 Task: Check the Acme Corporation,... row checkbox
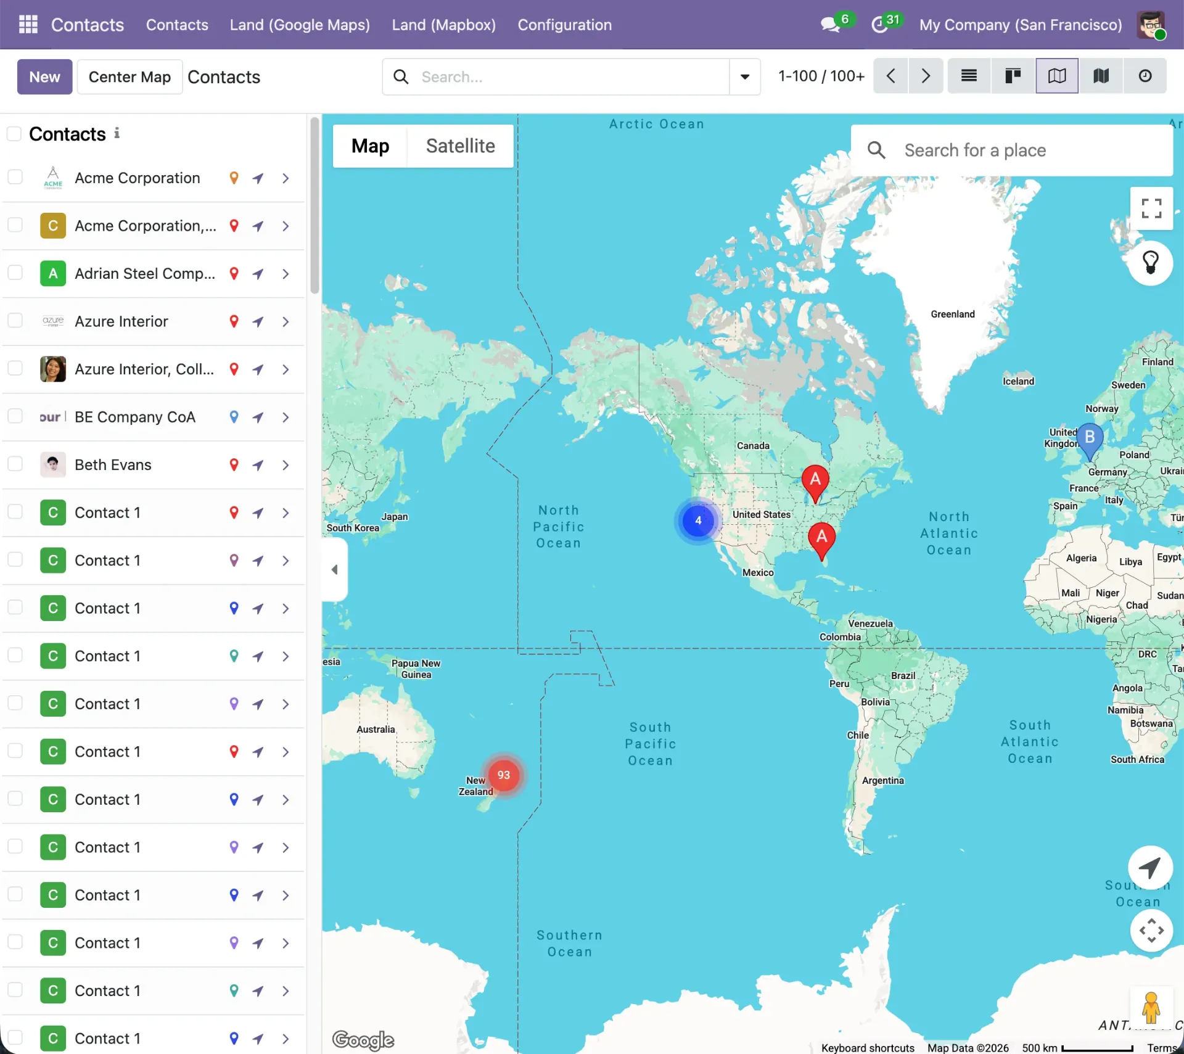(x=15, y=225)
